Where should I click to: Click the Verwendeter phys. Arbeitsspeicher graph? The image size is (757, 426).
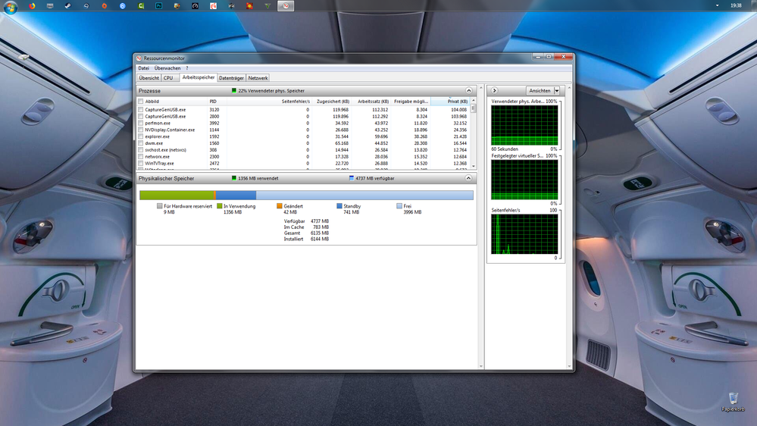(x=524, y=125)
